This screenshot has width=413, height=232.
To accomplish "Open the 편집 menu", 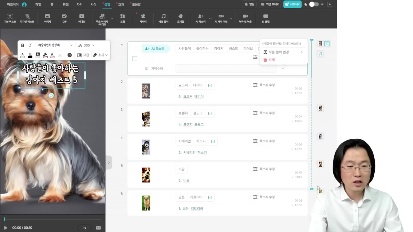I will (66, 5).
